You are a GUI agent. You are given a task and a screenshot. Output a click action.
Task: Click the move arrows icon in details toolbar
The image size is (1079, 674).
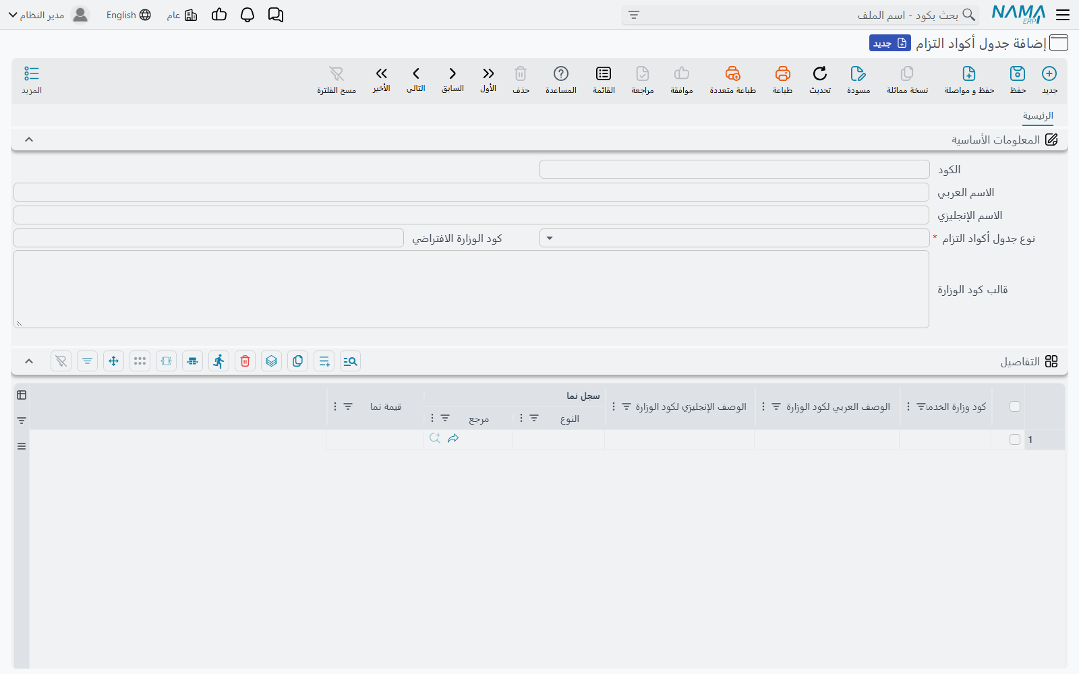pyautogui.click(x=113, y=361)
